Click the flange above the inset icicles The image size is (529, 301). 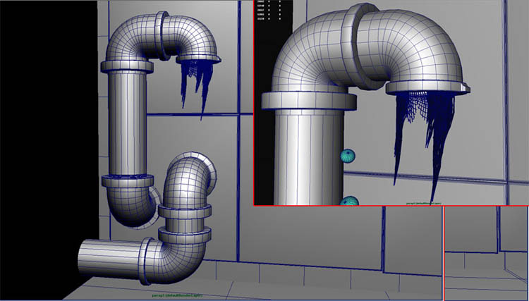point(428,87)
